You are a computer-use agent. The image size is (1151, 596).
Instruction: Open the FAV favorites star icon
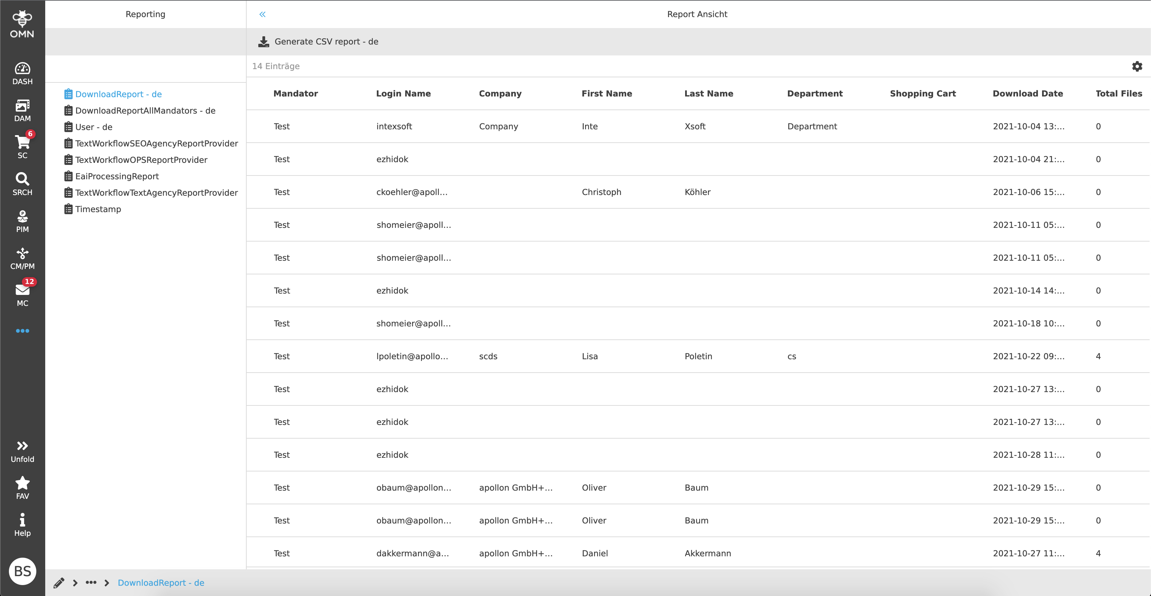(22, 488)
